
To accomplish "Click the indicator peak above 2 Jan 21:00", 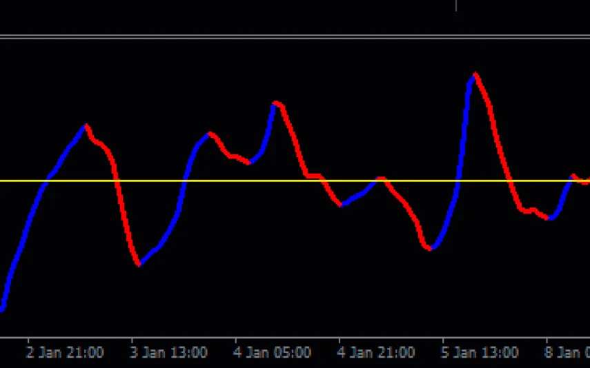I will tap(86, 126).
